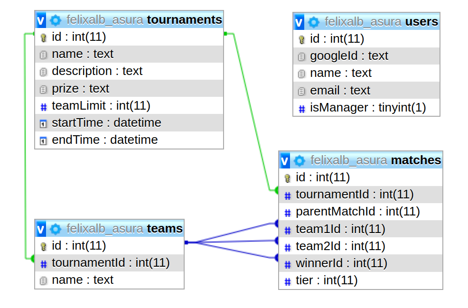Select the parentMatchId column in matches
Image resolution: width=468 pixels, height=308 pixels.
point(357,211)
